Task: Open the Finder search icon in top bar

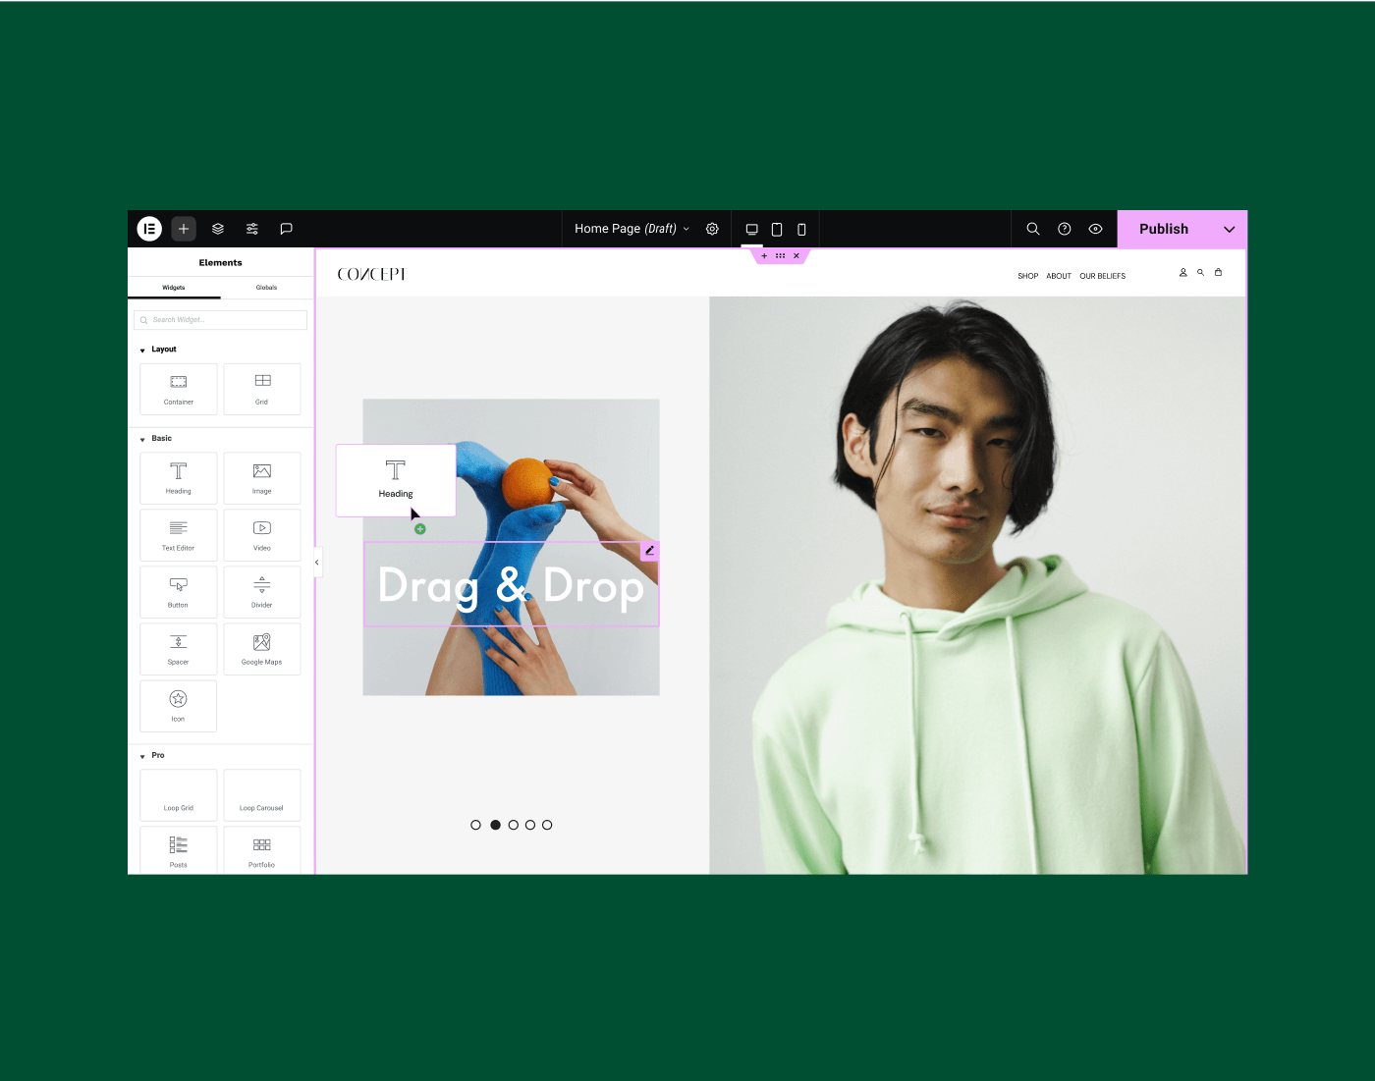Action: tap(1032, 229)
